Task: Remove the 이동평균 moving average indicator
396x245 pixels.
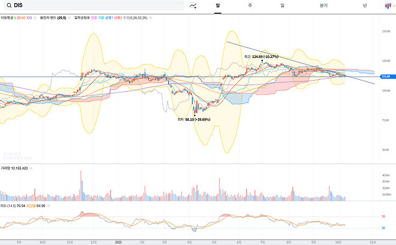Action: pos(35,18)
